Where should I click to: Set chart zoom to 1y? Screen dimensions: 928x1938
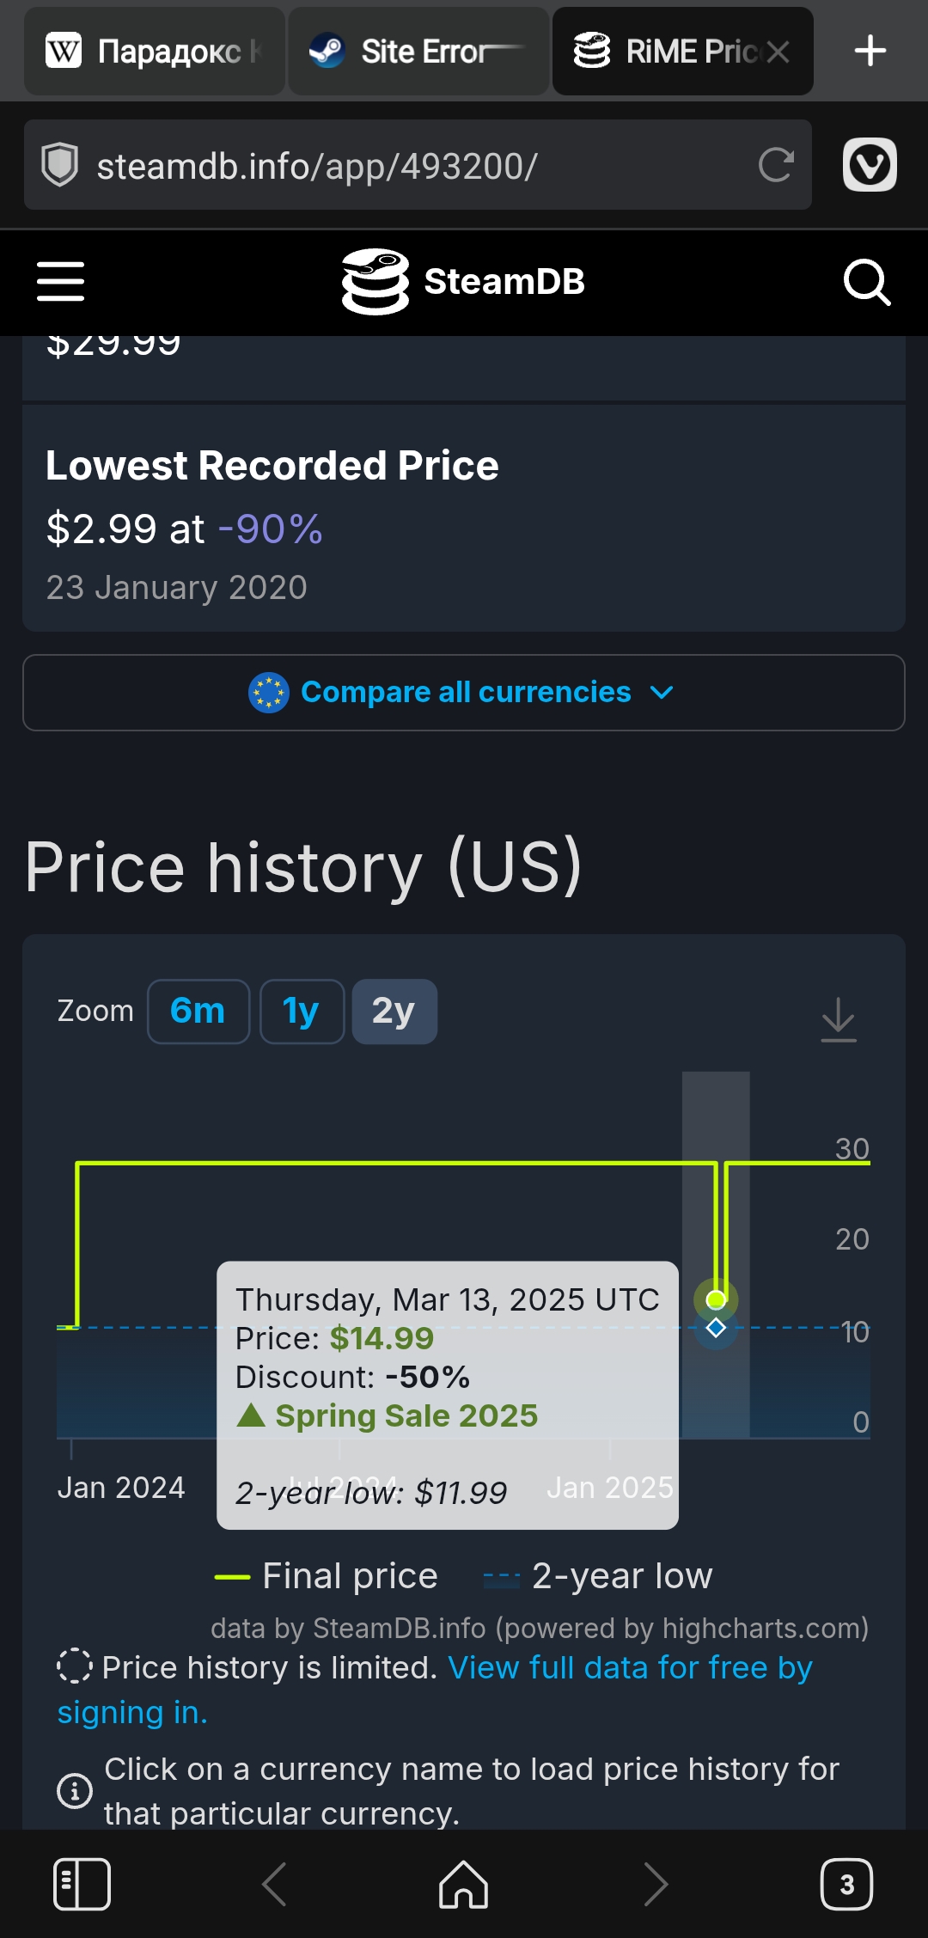(302, 1012)
